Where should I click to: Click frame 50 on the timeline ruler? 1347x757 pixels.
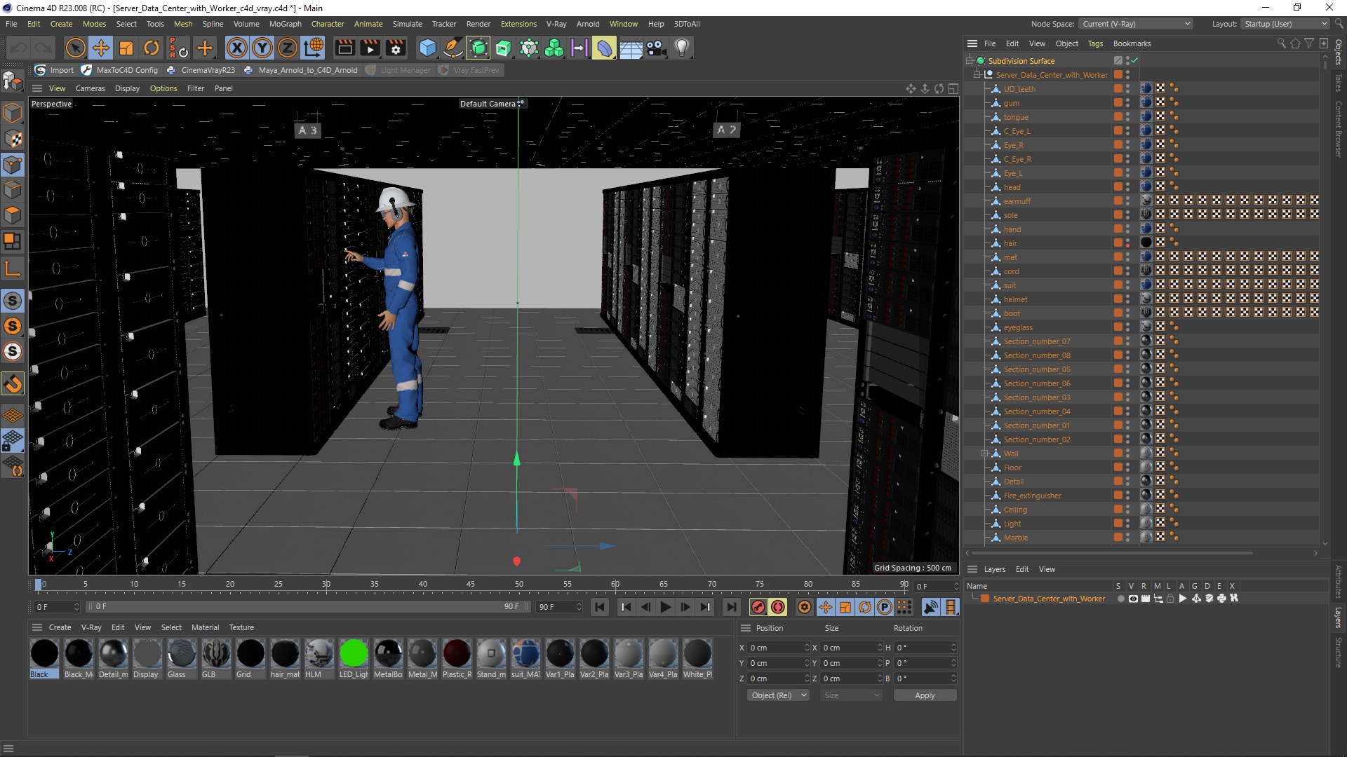(518, 584)
